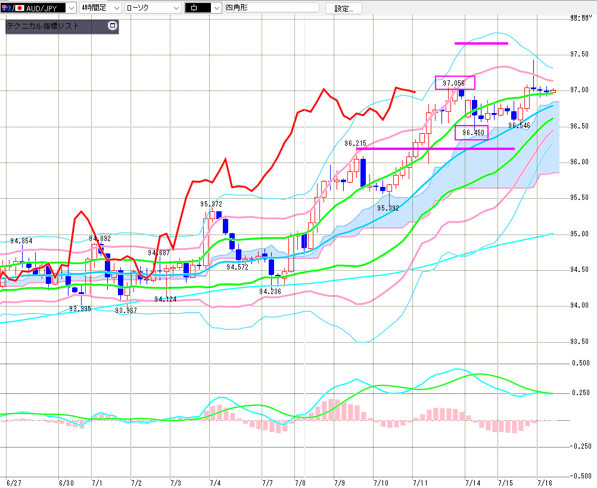
Task: Click the 96.00 price axis value
Action: (x=580, y=162)
